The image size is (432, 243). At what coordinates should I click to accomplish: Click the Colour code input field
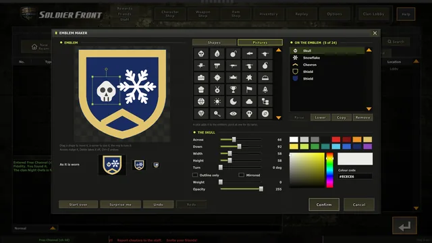click(x=355, y=176)
